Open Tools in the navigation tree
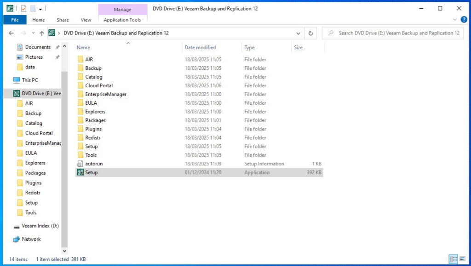The height and width of the screenshot is (266, 471). (x=31, y=212)
